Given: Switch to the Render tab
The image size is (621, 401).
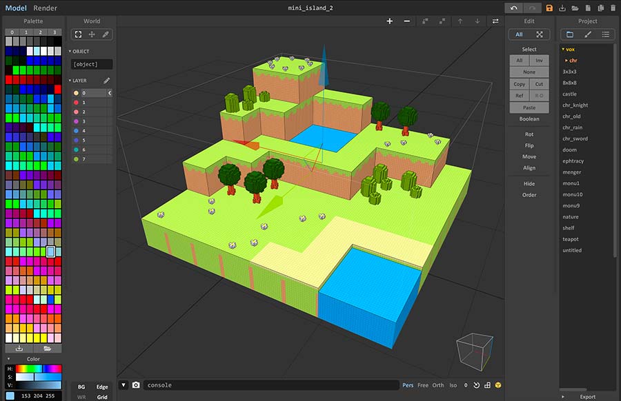Looking at the screenshot, I should pos(46,8).
